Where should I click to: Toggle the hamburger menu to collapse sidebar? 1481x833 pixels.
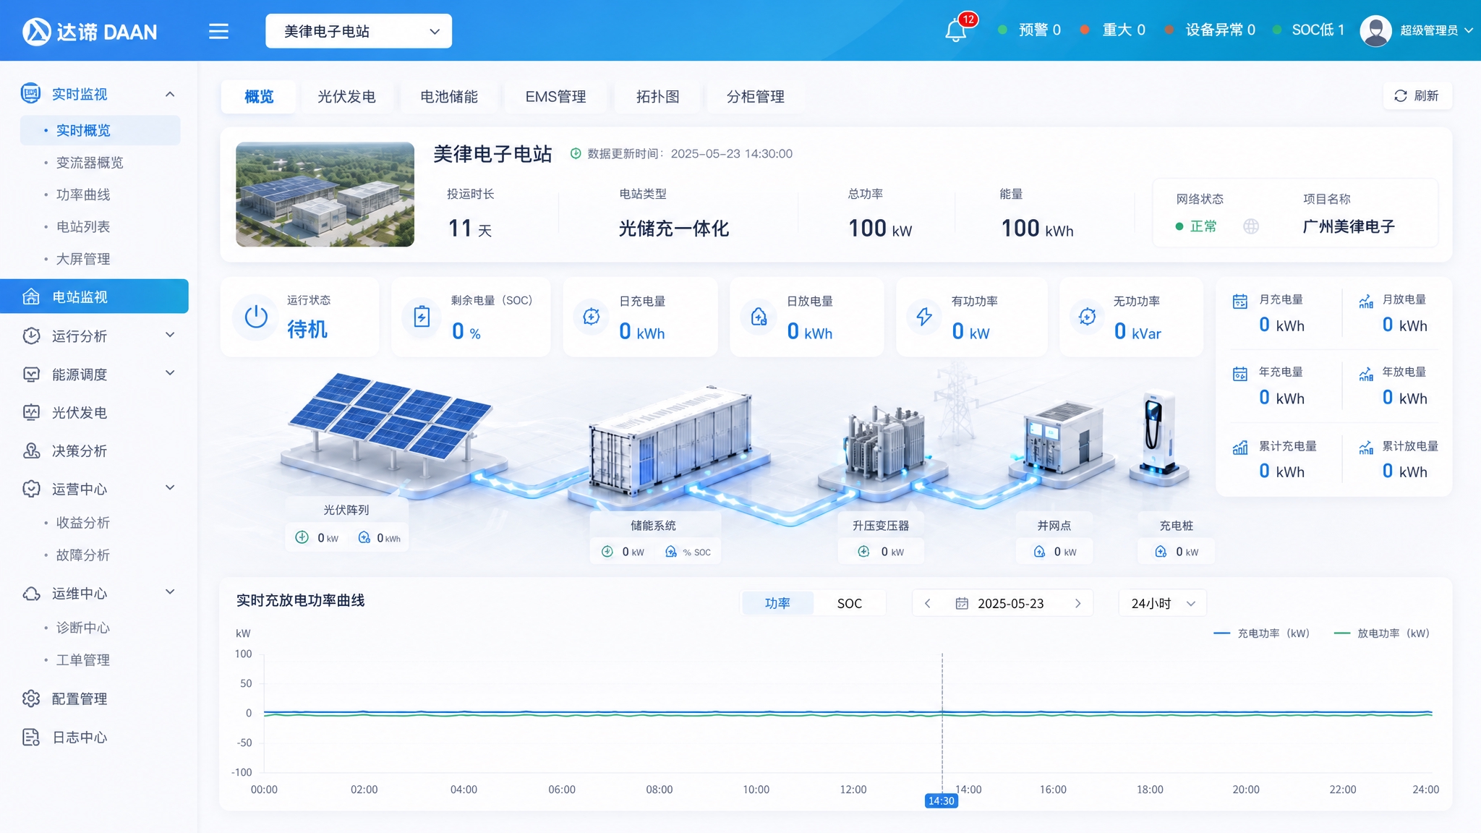218,31
